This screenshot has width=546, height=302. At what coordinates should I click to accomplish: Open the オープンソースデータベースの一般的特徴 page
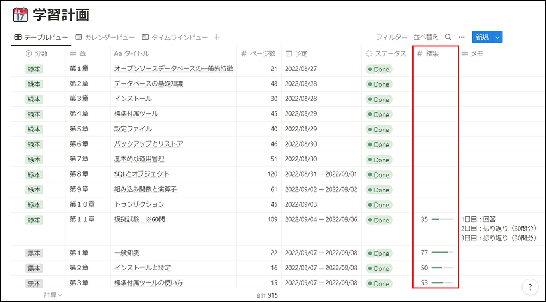pos(173,69)
